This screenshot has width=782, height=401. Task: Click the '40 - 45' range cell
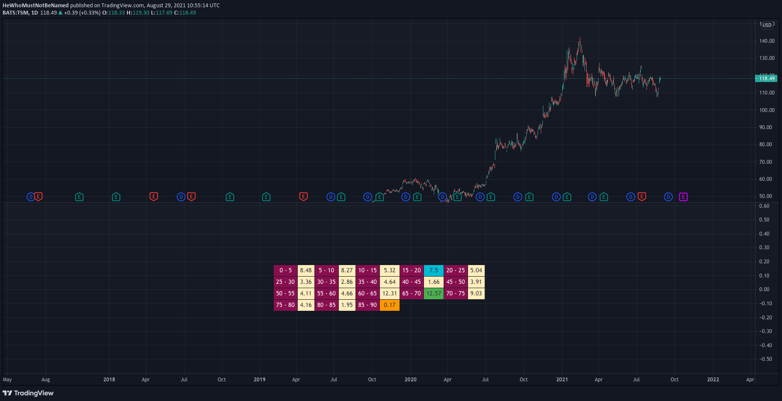pyautogui.click(x=412, y=282)
